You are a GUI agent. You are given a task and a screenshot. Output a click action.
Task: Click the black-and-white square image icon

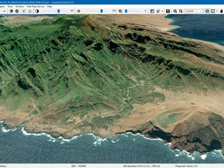pos(152,11)
